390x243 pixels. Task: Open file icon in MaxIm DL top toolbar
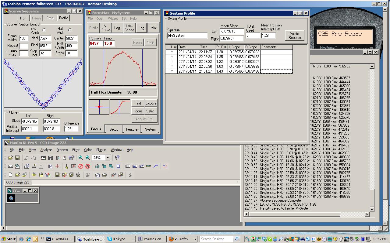point(10,158)
